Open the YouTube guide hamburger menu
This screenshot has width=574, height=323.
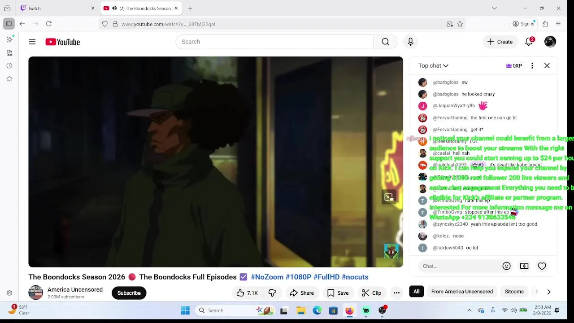[32, 42]
